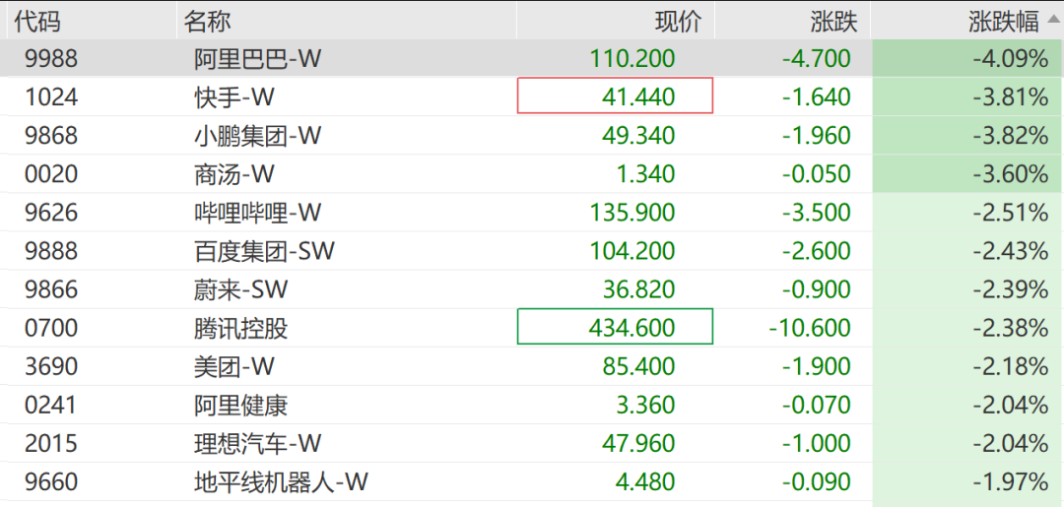Click stock code 0700

coord(51,329)
